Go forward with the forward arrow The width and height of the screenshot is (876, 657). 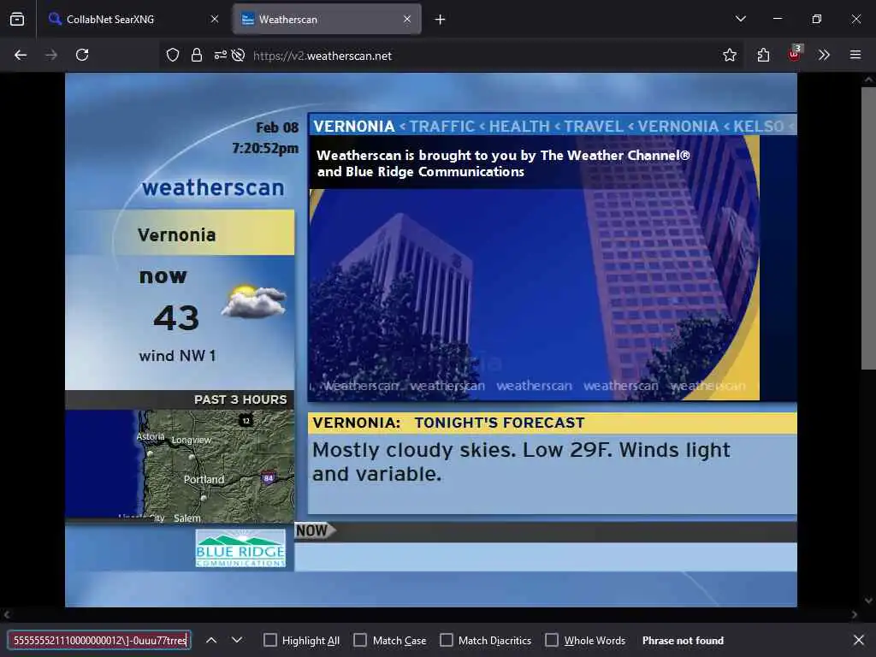click(x=51, y=55)
